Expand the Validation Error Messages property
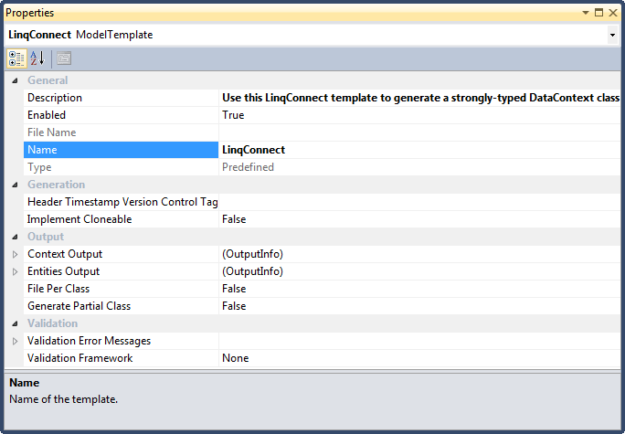The width and height of the screenshot is (625, 434). coord(15,341)
